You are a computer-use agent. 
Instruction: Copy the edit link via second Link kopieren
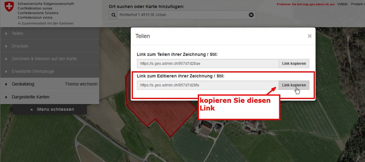[294, 85]
